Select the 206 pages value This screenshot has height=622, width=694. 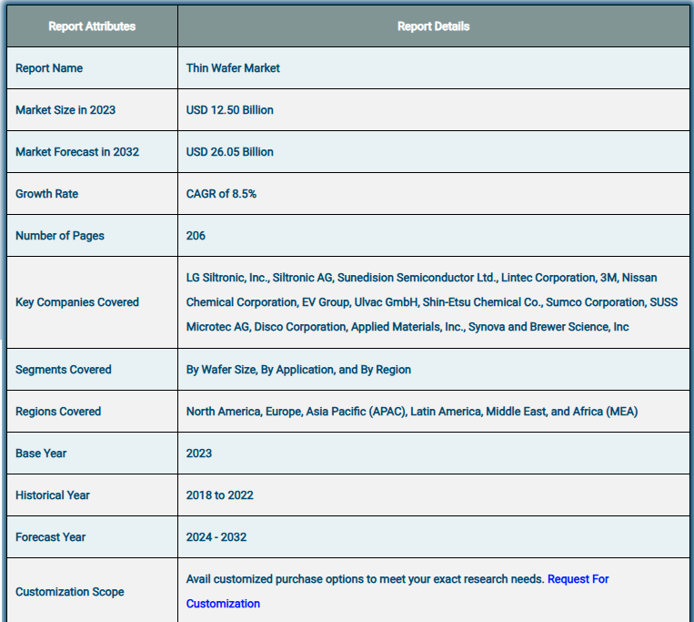coord(196,236)
